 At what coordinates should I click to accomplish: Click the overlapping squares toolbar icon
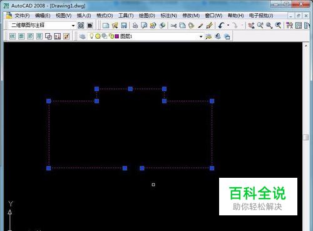click(48, 36)
